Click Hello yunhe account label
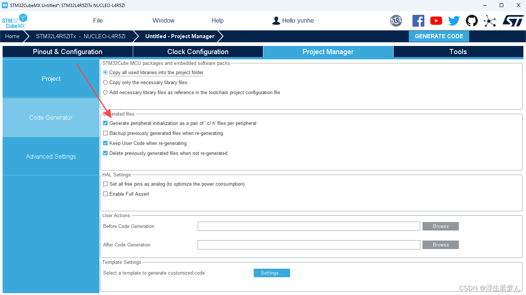526x295 pixels. [298, 21]
